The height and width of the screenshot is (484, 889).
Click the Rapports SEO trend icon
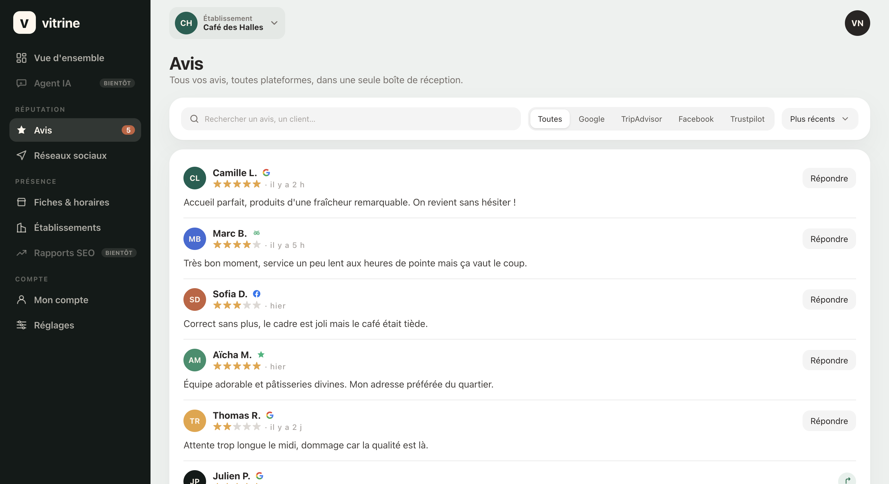point(21,253)
